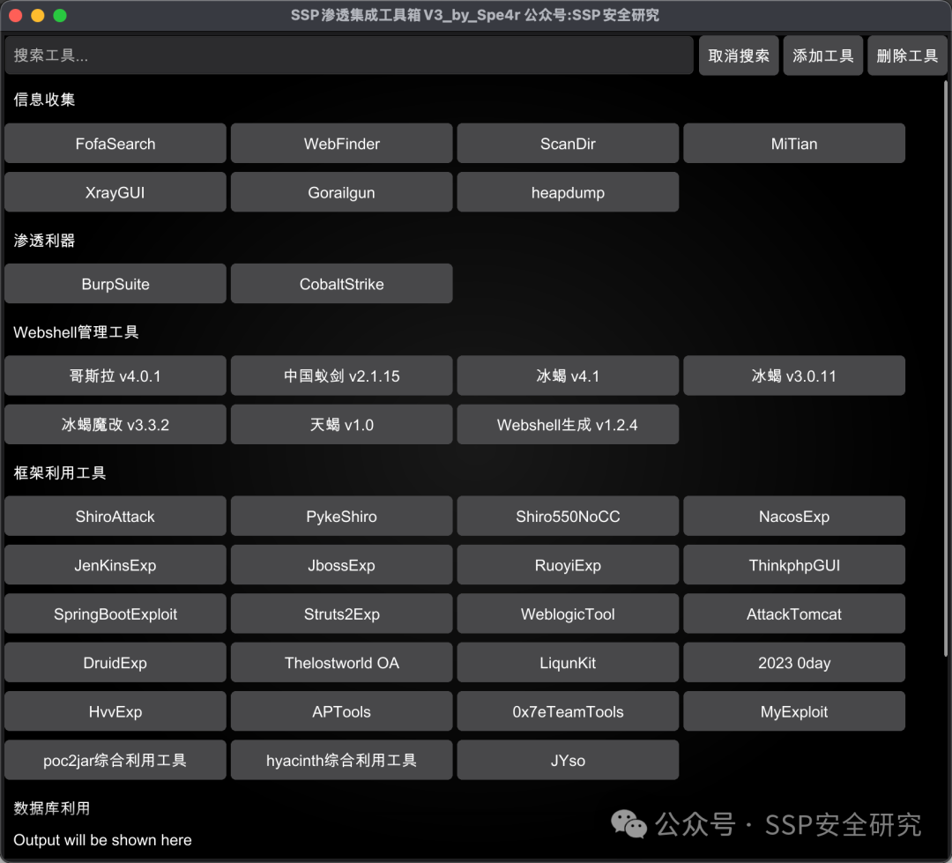This screenshot has height=863, width=952.
Task: Click the 数据库利用 heading
Action: tap(52, 807)
